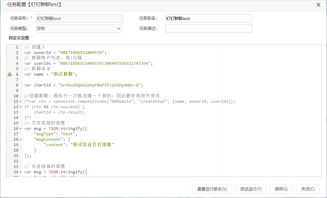Click the rtn.succeed condition on line 12
Screen dimensions: 327x198
click(65, 107)
